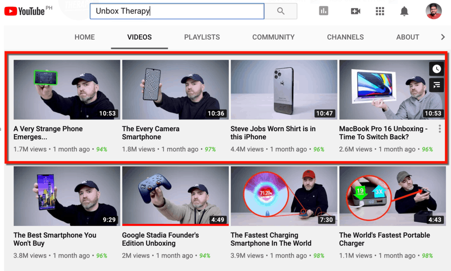The image size is (451, 271).
Task: Click '3.8M views' under Best Smartphone video
Action: click(x=30, y=256)
